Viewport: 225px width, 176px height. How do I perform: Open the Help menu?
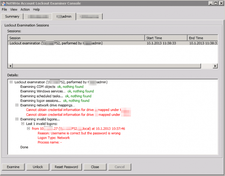click(36, 9)
